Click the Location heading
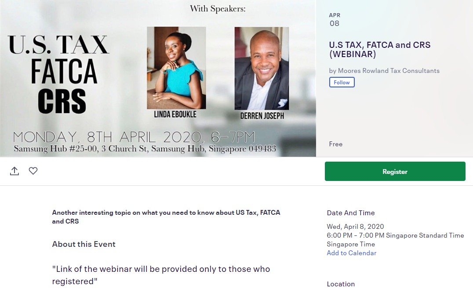Screen dimensions: 473x289 [x=341, y=284]
